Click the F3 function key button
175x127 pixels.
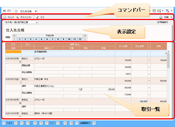click(x=22, y=123)
